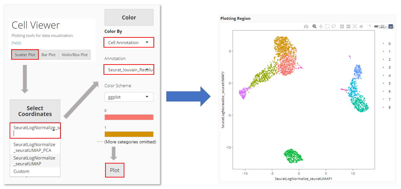Zoom in using the plus icon

click(342, 26)
